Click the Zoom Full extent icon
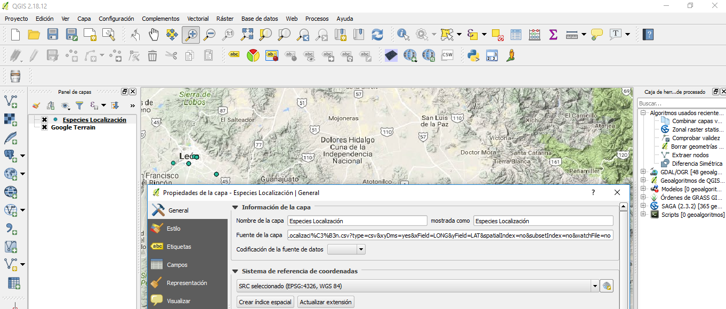726x309 pixels. [247, 35]
